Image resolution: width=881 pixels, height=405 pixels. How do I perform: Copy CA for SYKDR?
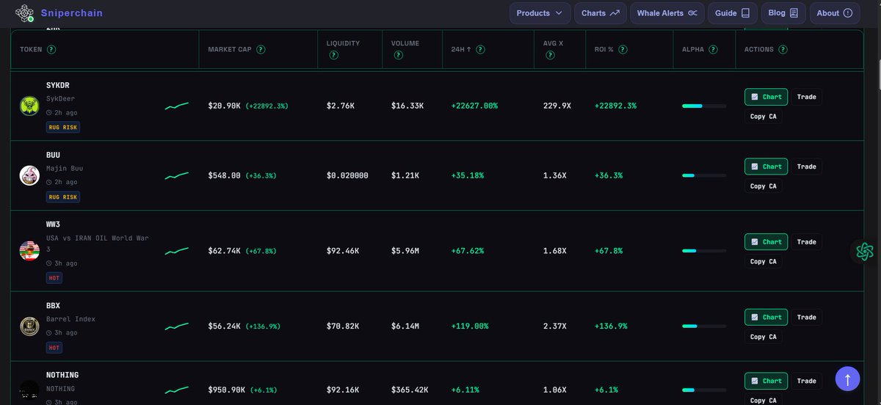(764, 117)
